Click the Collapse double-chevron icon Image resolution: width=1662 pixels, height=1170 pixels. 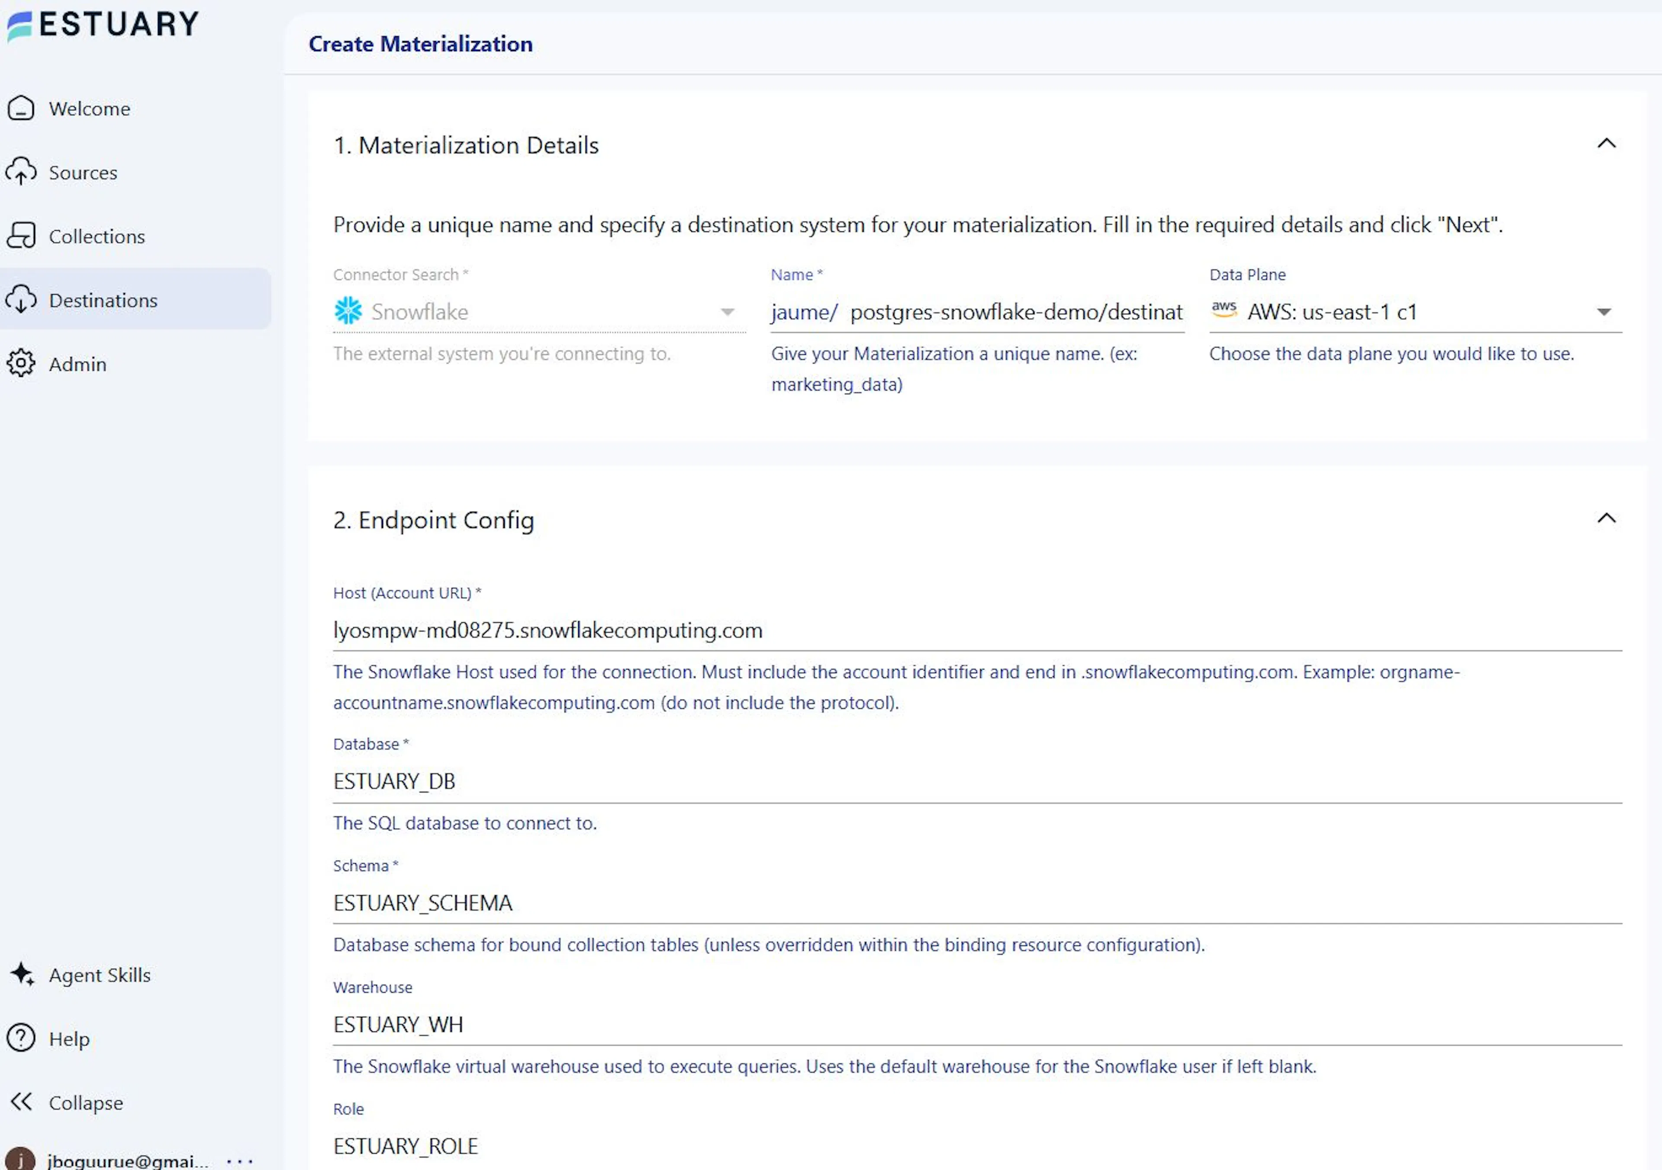[x=21, y=1101]
